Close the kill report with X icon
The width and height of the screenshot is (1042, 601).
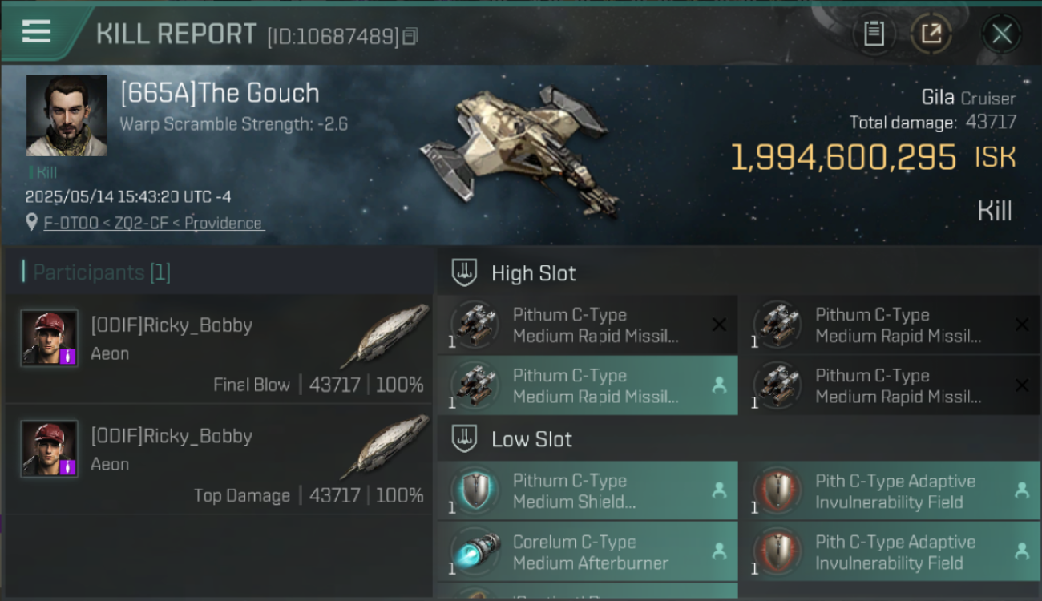[x=1001, y=34]
